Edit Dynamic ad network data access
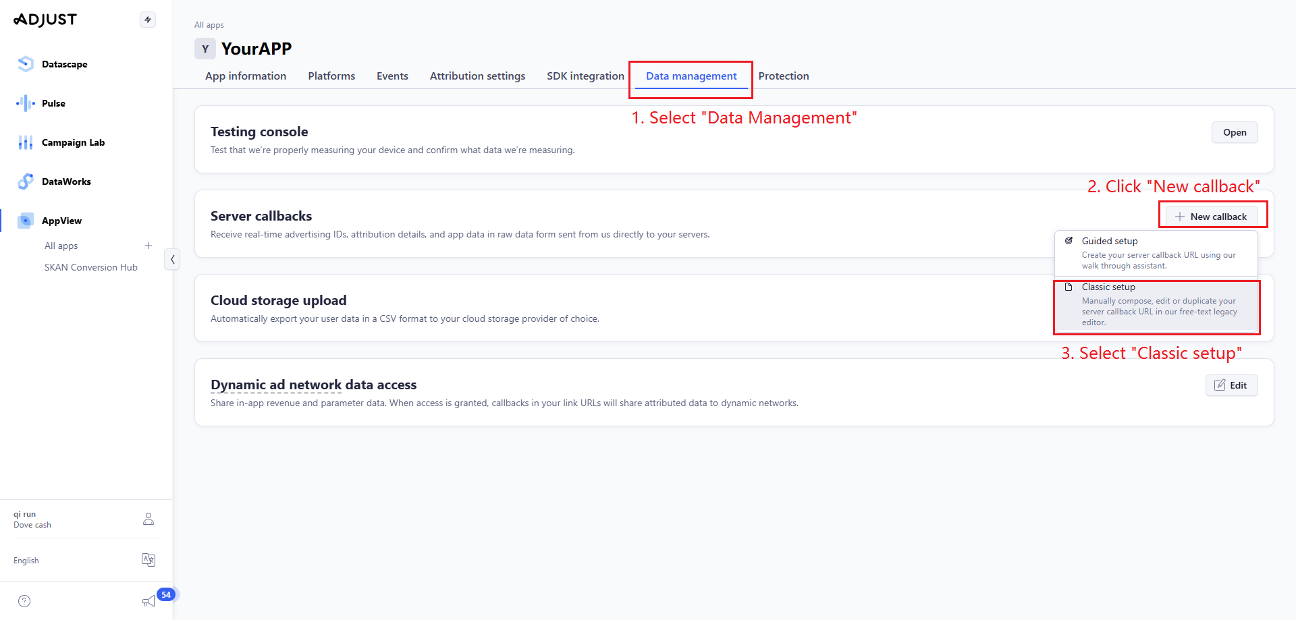Viewport: 1296px width, 620px height. [1231, 385]
